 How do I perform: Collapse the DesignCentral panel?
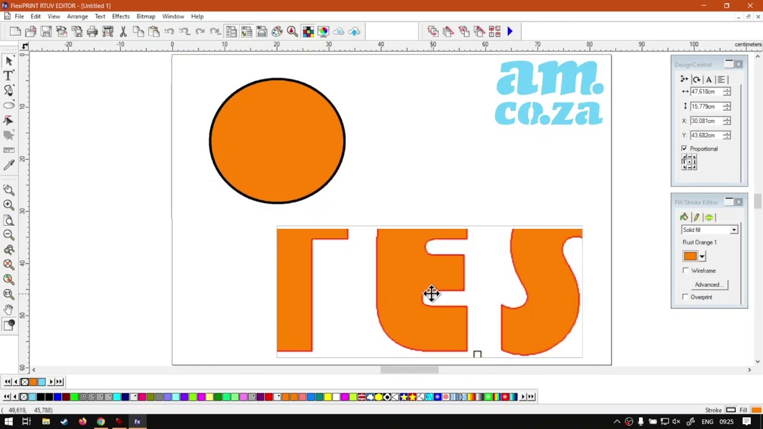729,64
